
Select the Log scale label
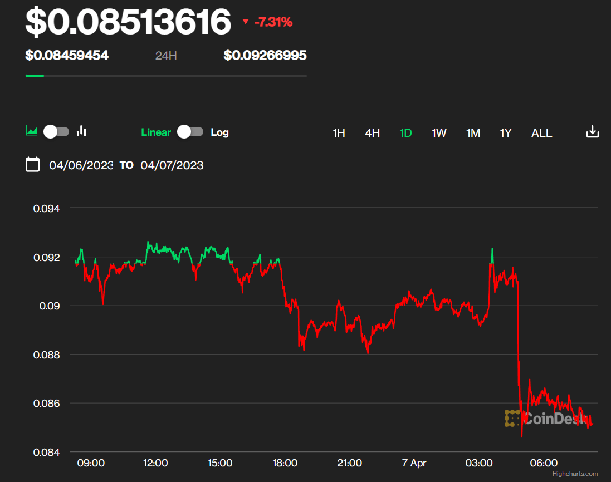pyautogui.click(x=219, y=132)
